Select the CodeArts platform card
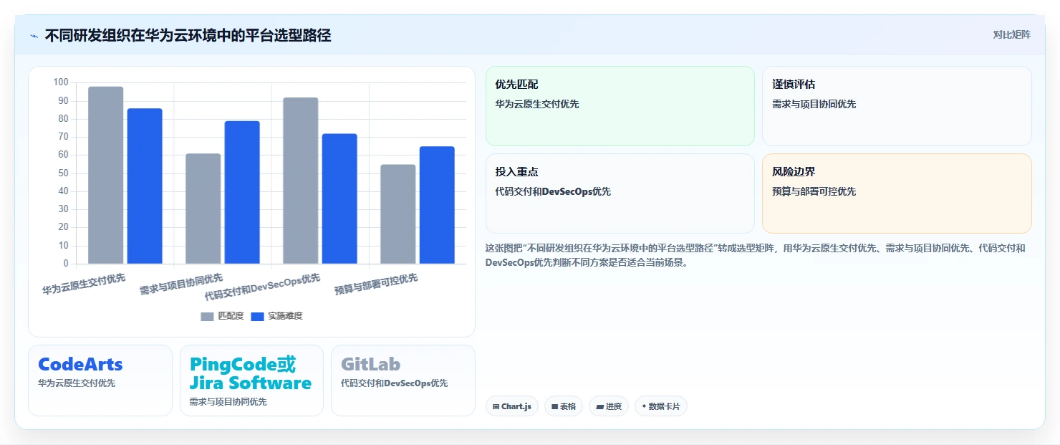This screenshot has height=445, width=1060. (100, 381)
